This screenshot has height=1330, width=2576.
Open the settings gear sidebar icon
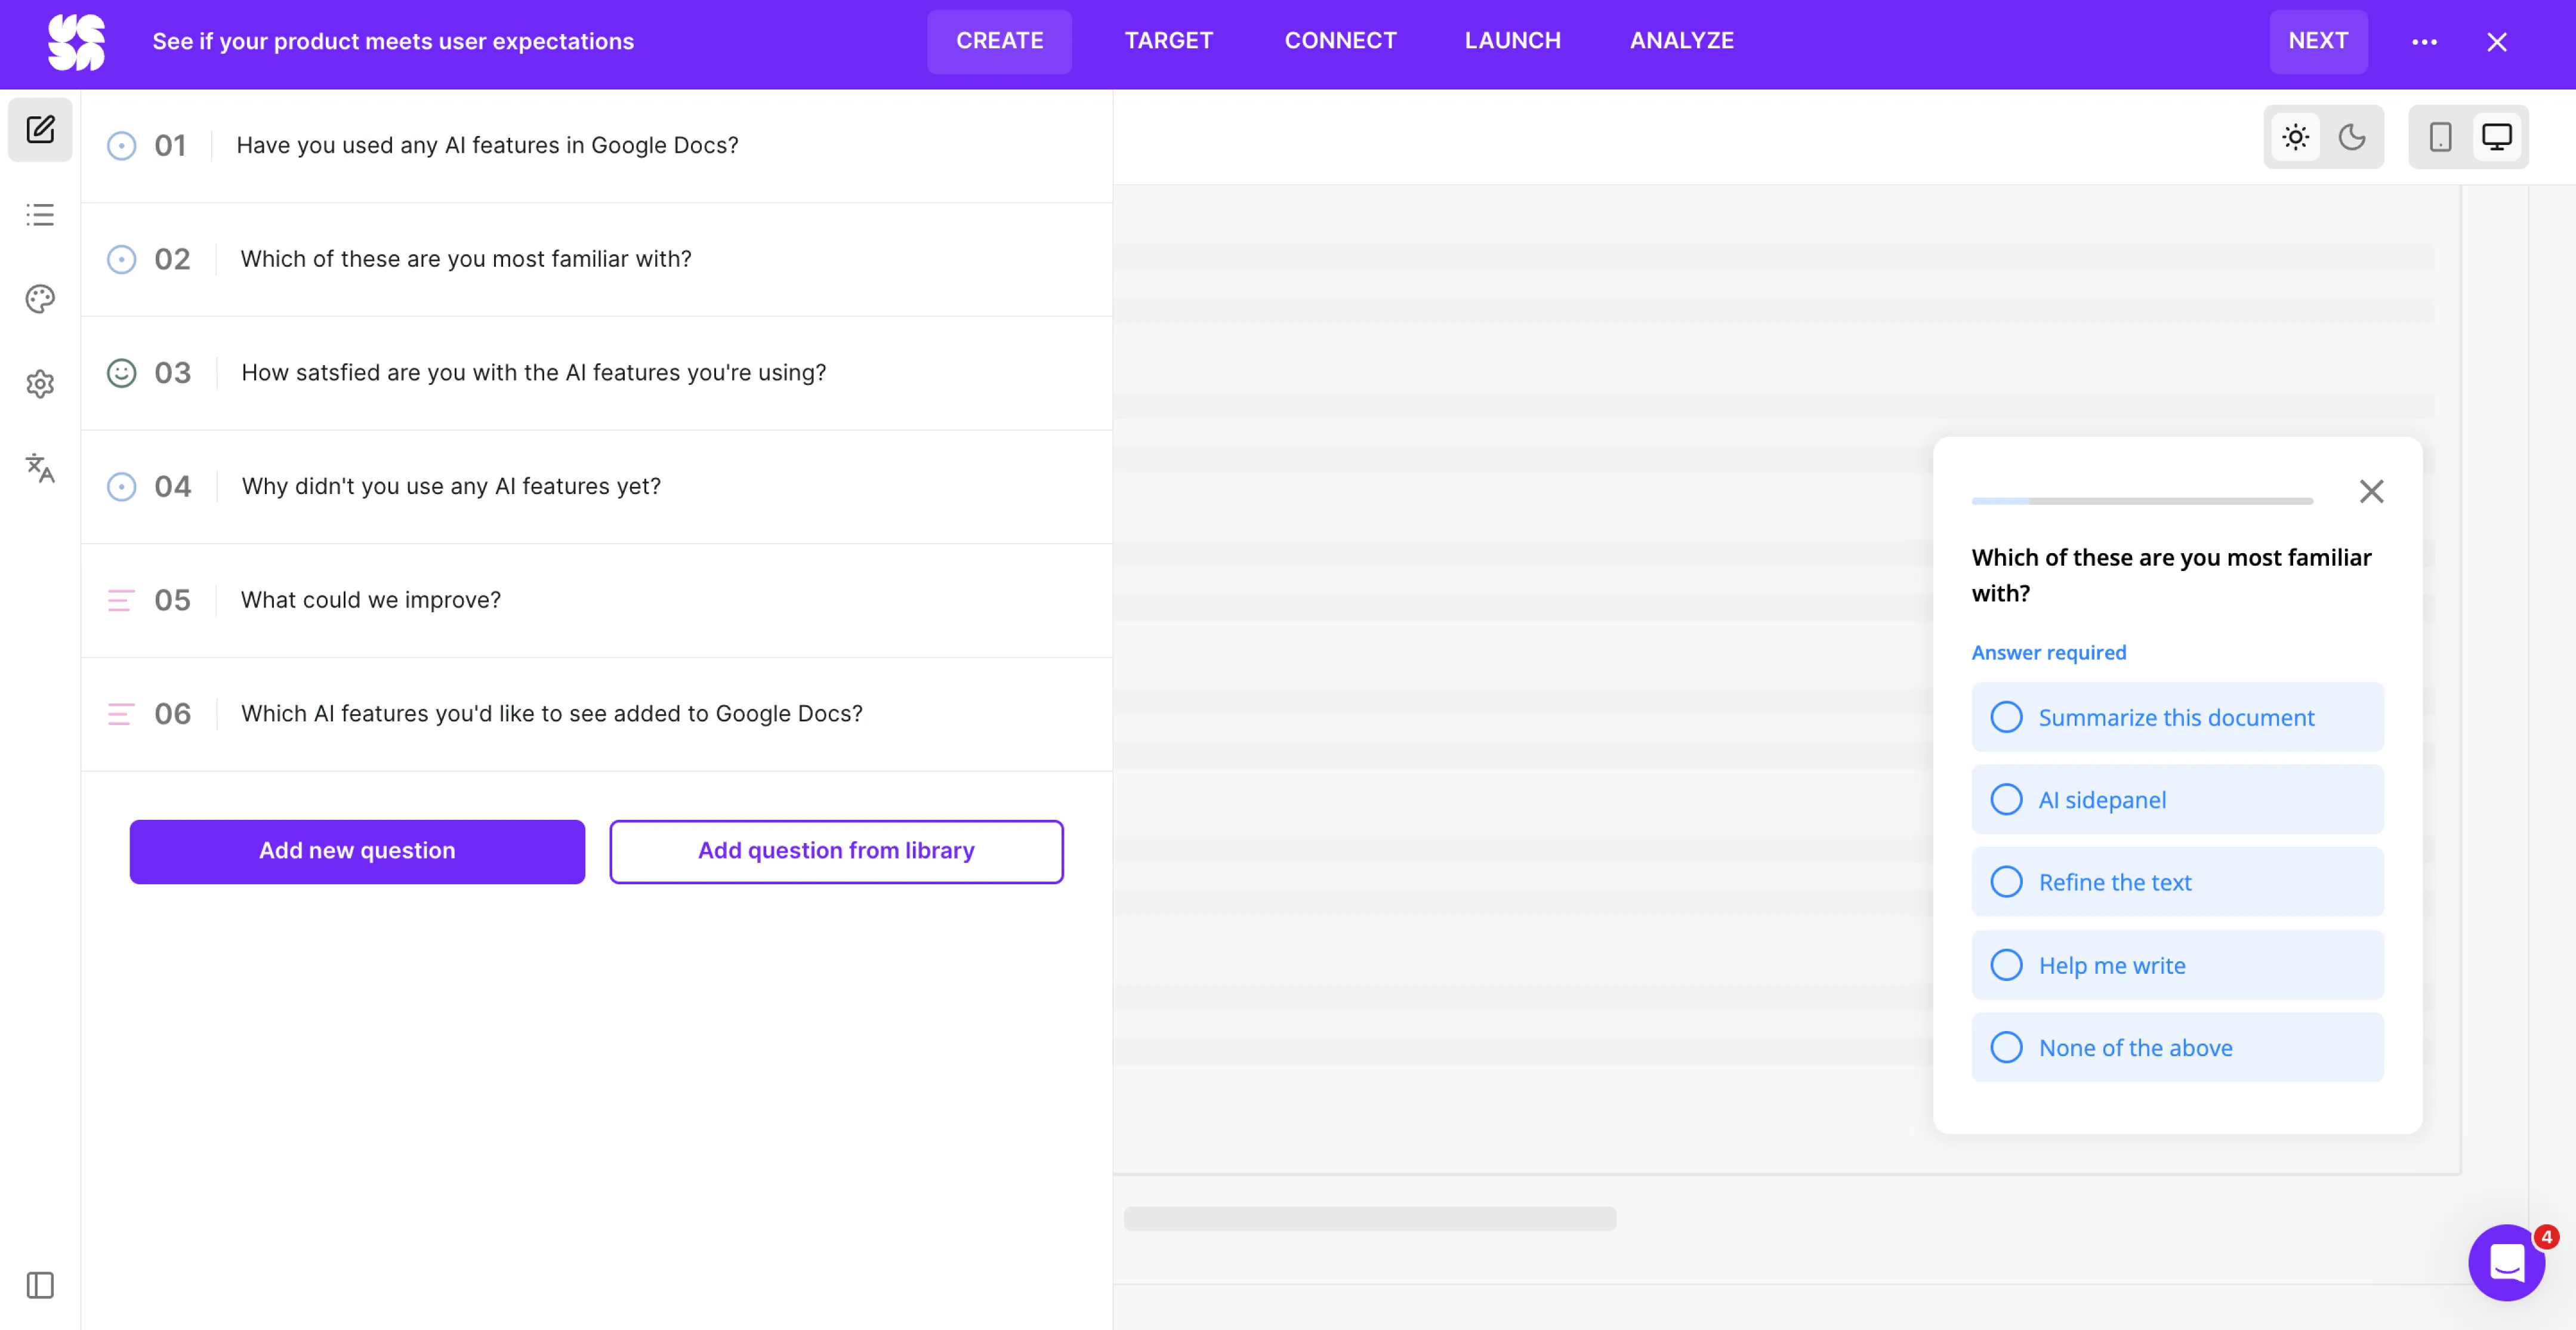[40, 383]
